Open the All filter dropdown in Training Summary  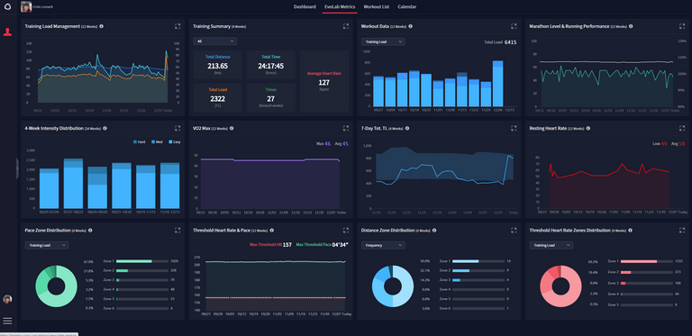click(215, 41)
